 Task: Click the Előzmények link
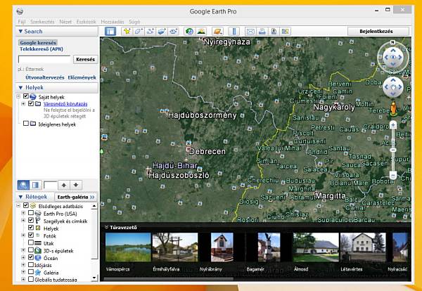pos(82,77)
